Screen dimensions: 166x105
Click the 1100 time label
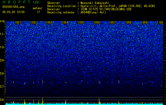(160, 23)
